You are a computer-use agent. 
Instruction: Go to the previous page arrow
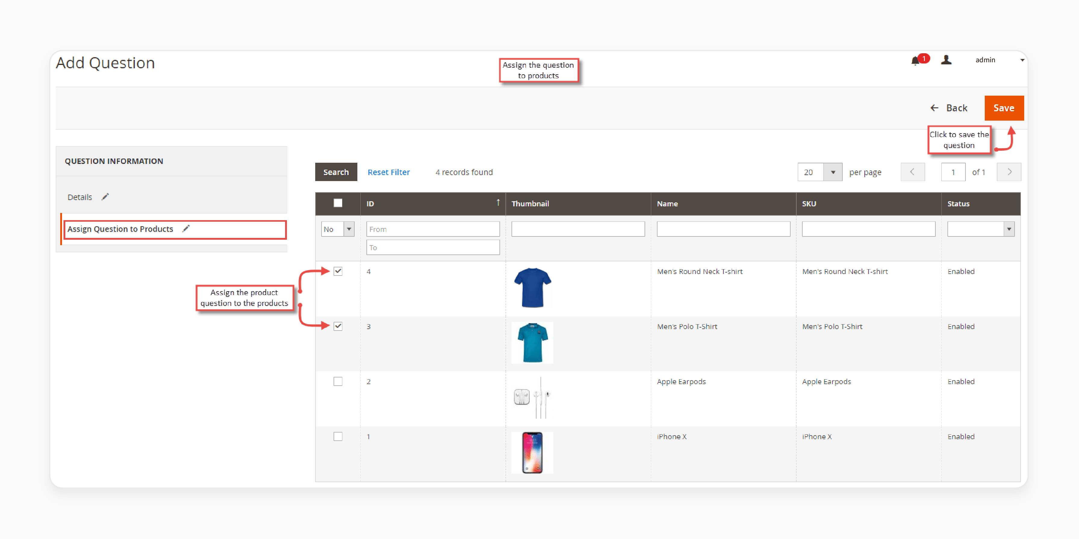coord(912,172)
